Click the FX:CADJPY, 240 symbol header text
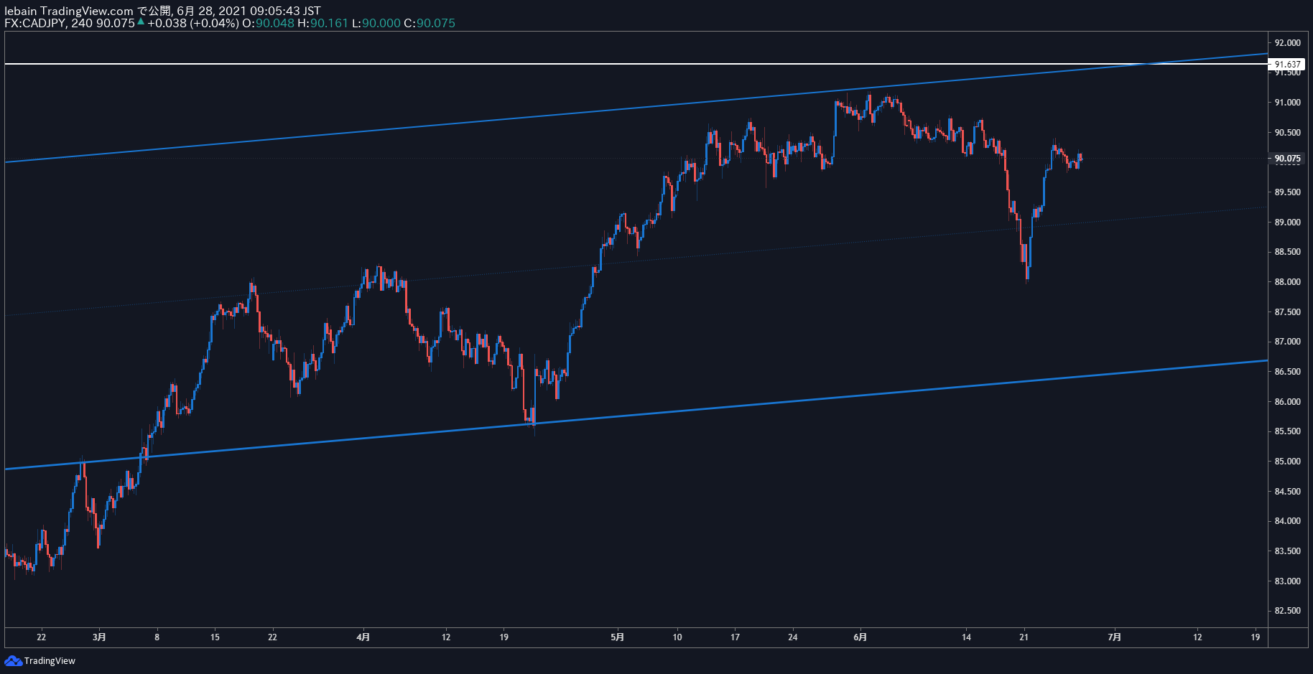1313x674 pixels. [x=49, y=23]
